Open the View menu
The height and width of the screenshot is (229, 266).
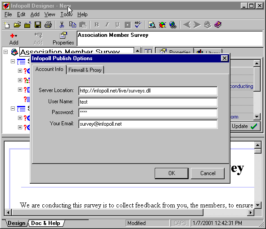pyautogui.click(x=50, y=14)
